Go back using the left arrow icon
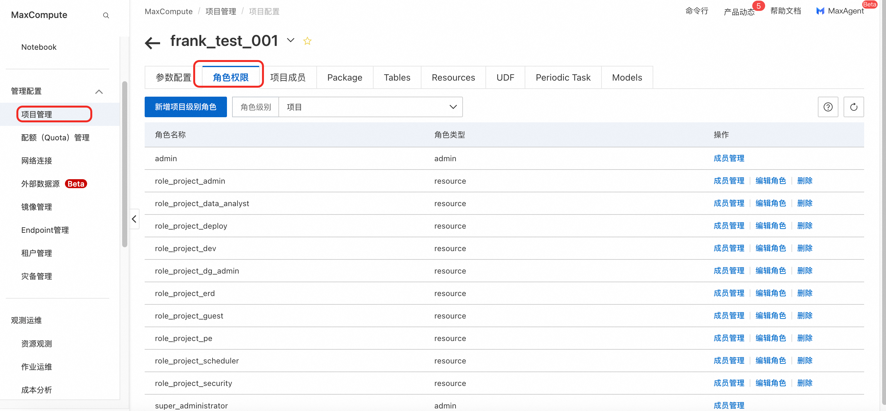886x411 pixels. pos(153,43)
